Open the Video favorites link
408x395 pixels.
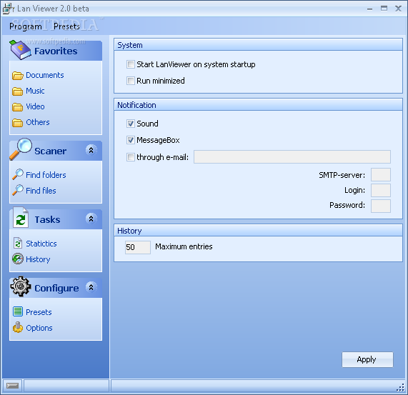pyautogui.click(x=35, y=106)
